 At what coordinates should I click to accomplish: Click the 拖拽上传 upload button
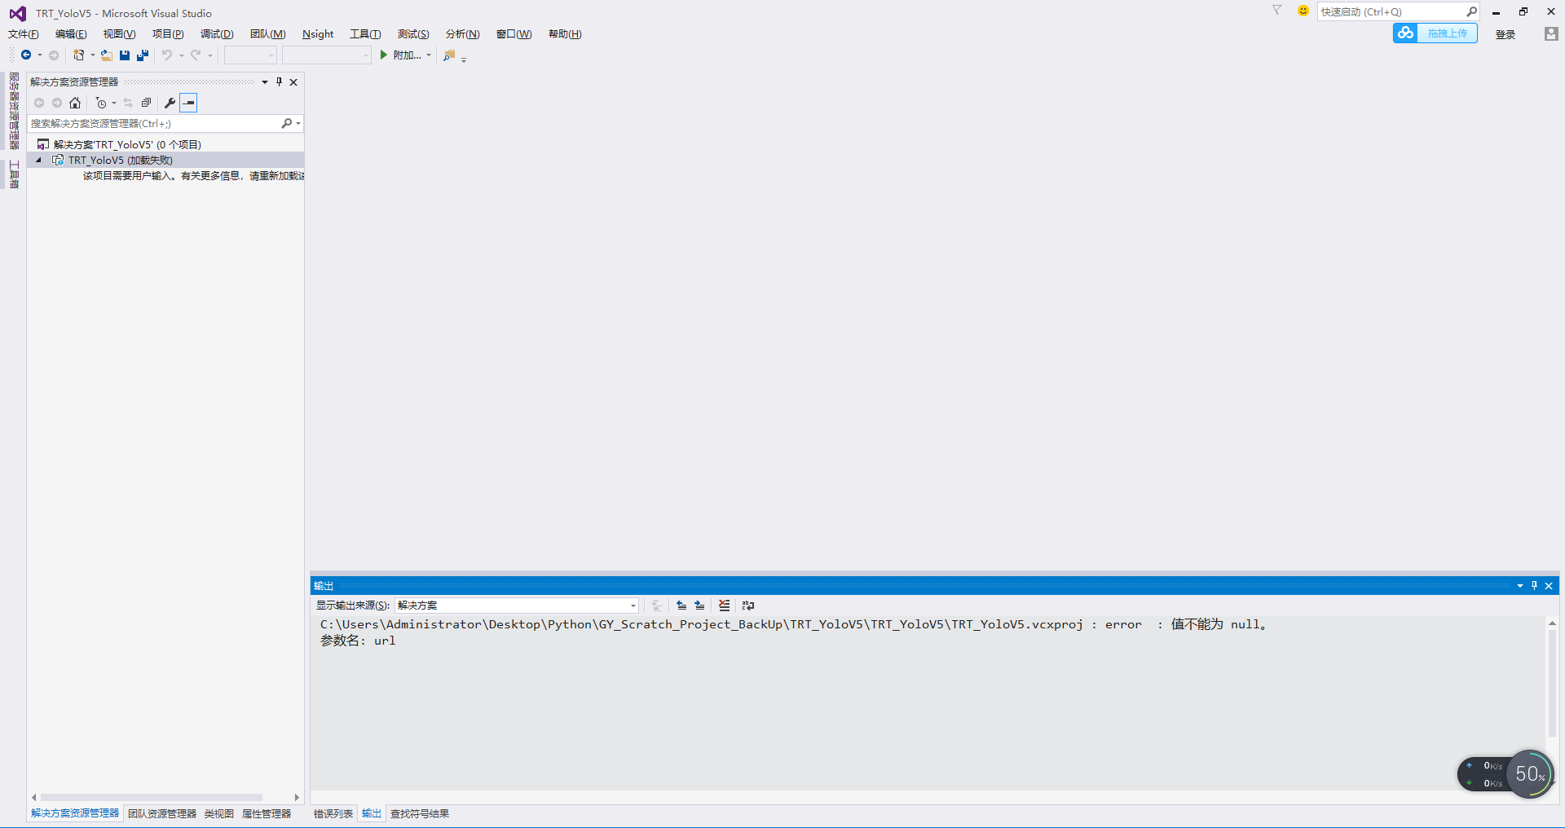coord(1448,33)
